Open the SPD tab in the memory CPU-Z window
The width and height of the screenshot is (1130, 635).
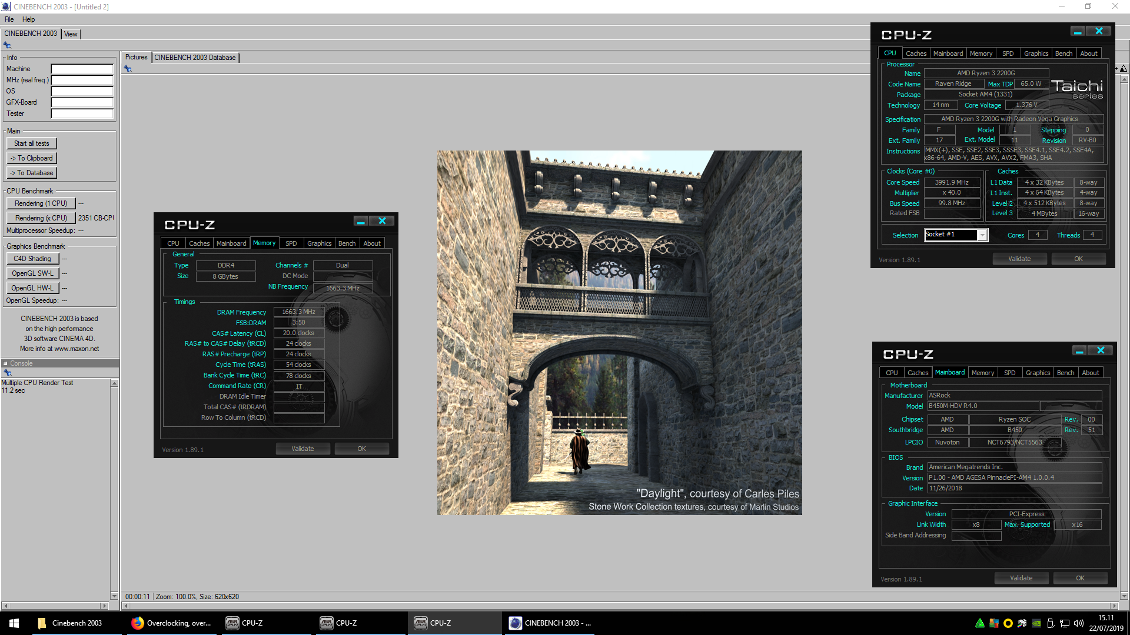[x=291, y=243]
